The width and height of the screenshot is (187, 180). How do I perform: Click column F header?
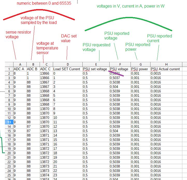point(120,65)
